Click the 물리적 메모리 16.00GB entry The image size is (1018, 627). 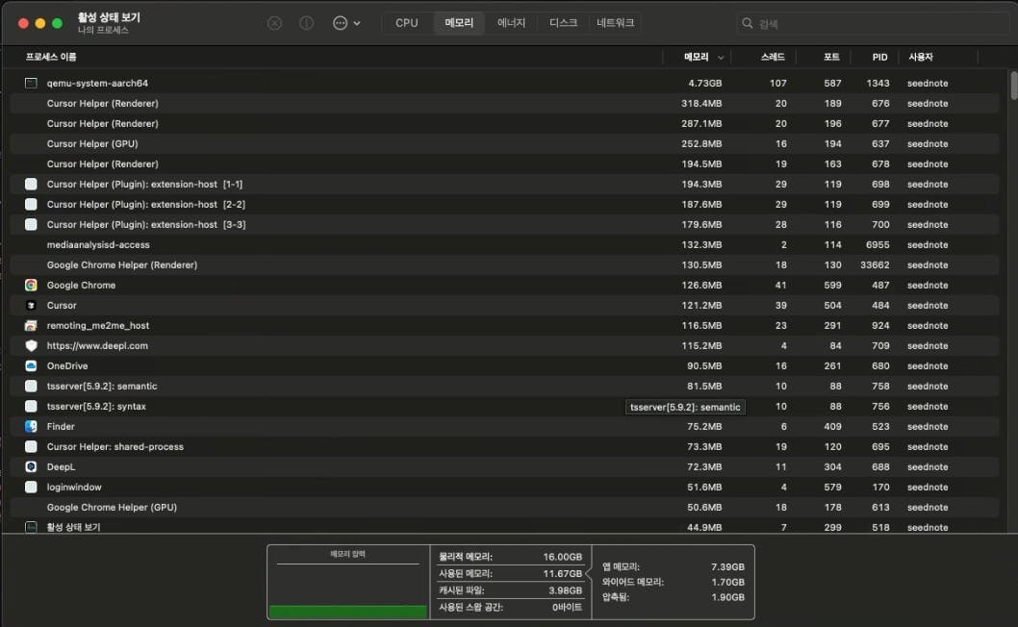pyautogui.click(x=510, y=557)
